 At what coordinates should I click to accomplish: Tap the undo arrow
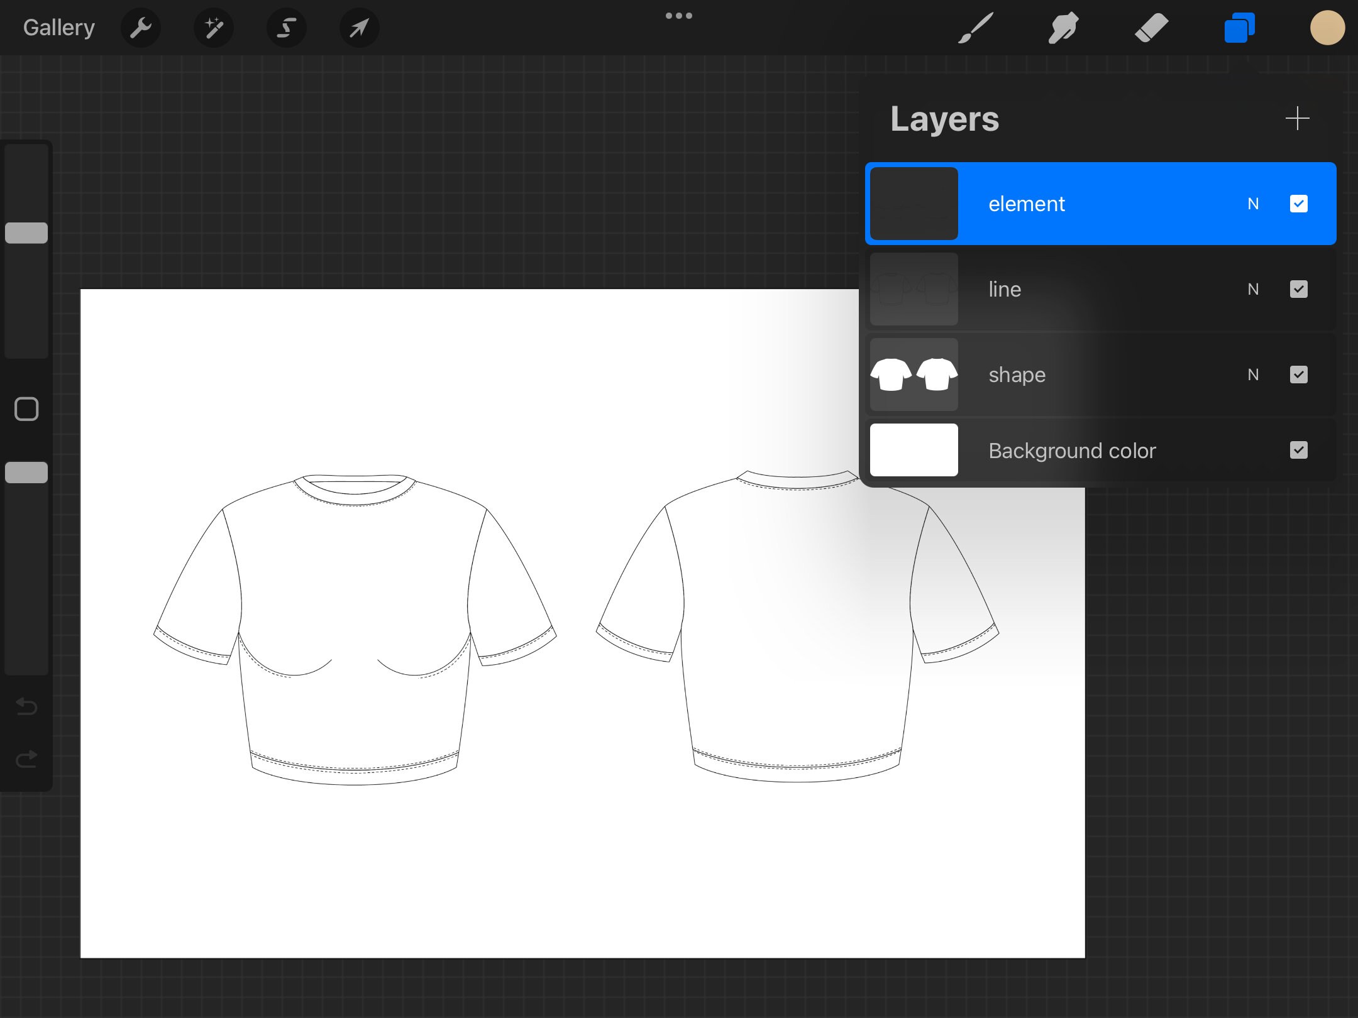26,706
